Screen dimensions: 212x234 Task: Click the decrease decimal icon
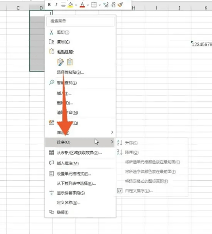[113, 5]
